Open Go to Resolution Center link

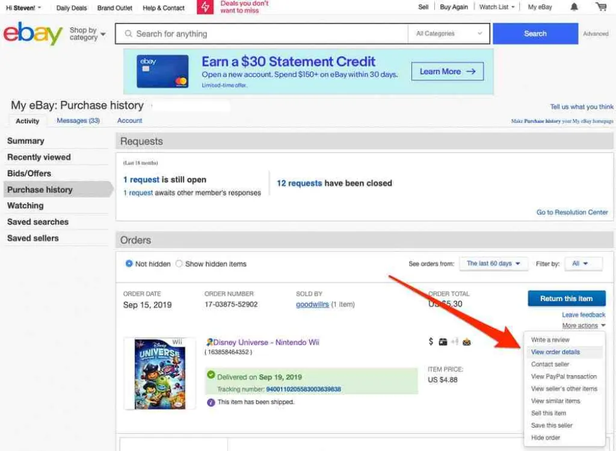[572, 212]
